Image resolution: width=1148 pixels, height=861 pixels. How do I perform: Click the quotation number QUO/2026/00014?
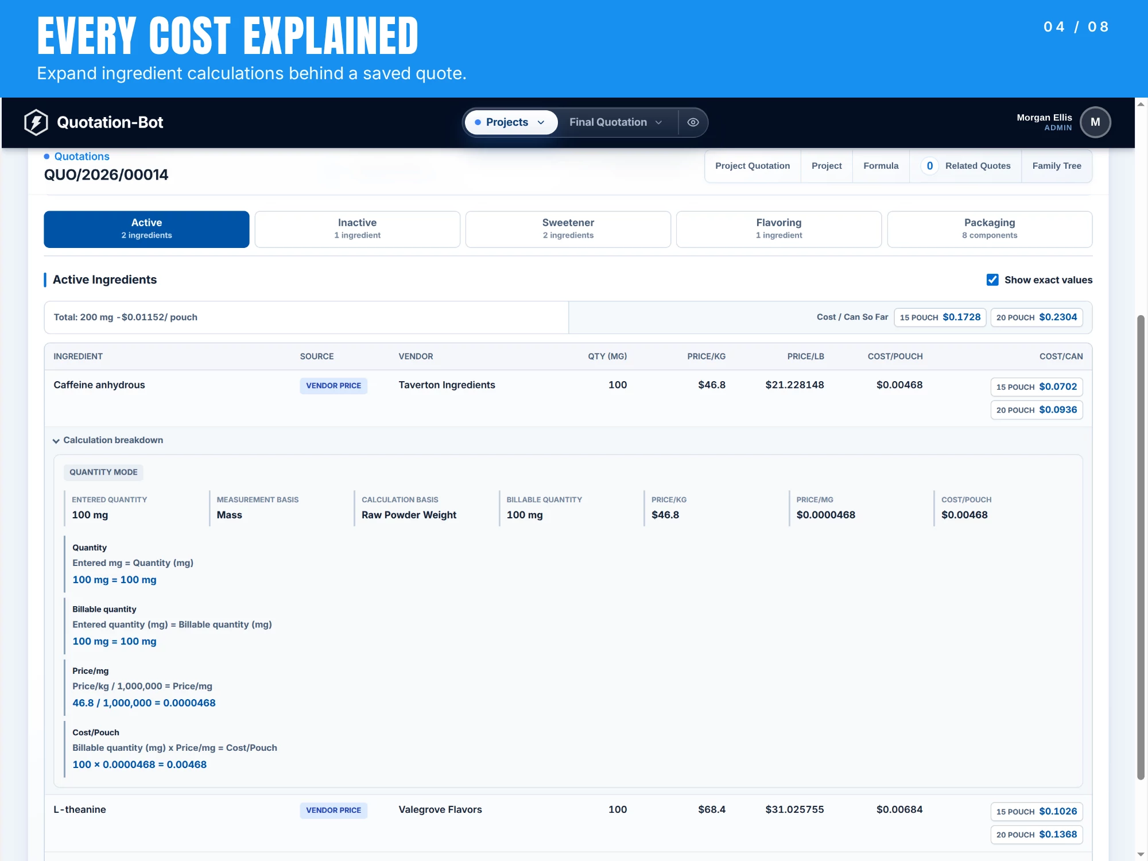(106, 175)
